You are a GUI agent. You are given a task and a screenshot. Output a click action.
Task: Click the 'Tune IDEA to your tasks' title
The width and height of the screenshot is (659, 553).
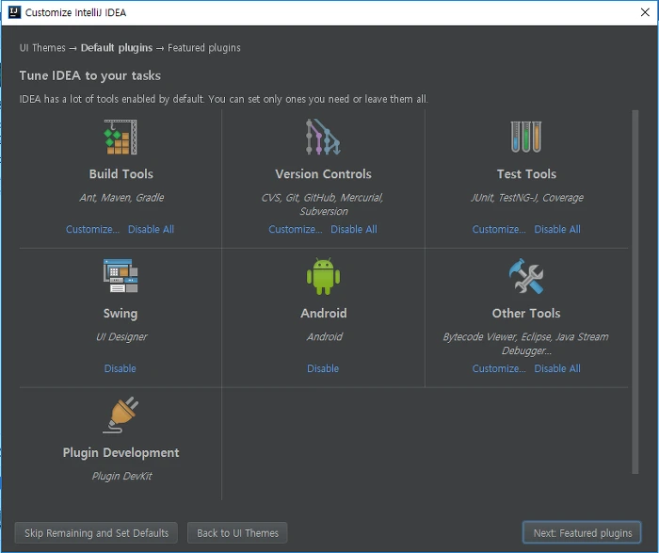(x=90, y=75)
